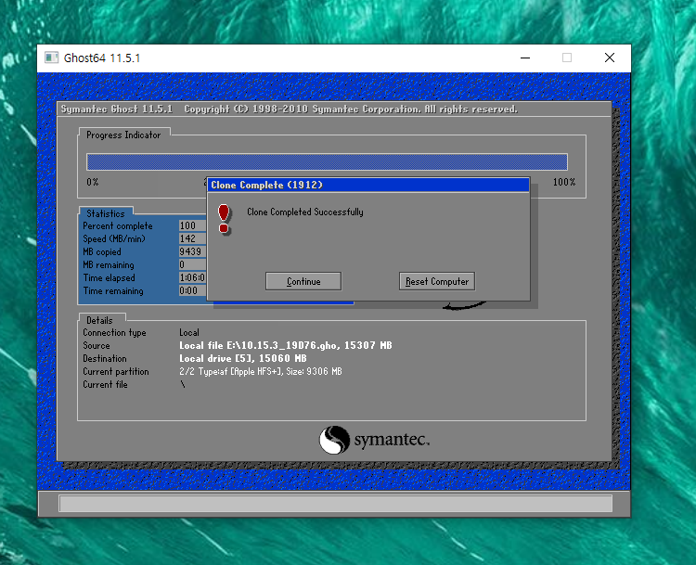The width and height of the screenshot is (696, 565).
Task: Click the Continue button
Action: click(303, 281)
